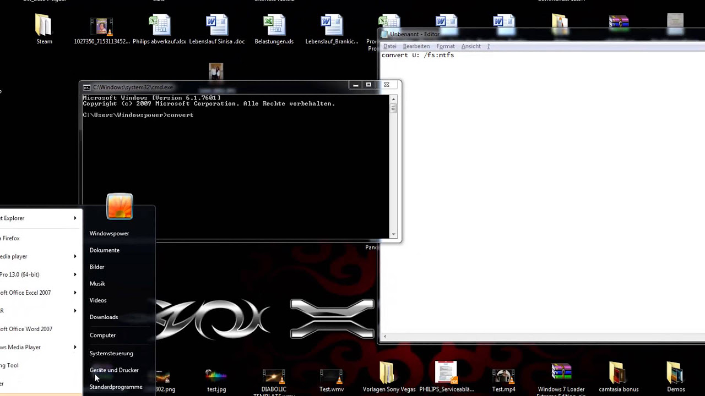The height and width of the screenshot is (396, 705).
Task: Click the cmd window scroll down arrow
Action: point(393,234)
